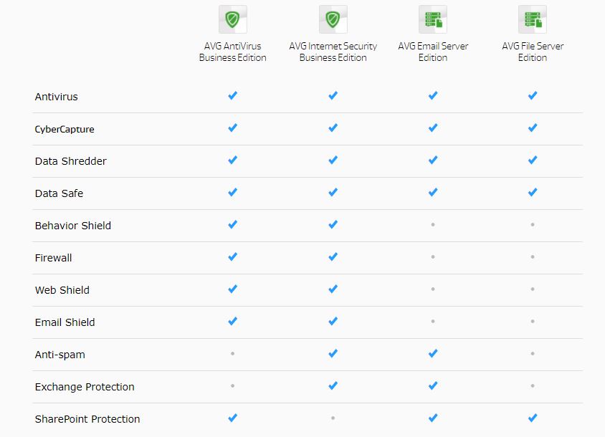
Task: Click the grey dot for Anti-spam under AntiVirus Business
Action: pyautogui.click(x=233, y=354)
